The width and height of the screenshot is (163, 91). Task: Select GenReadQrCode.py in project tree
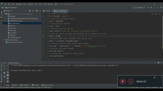[16, 21]
